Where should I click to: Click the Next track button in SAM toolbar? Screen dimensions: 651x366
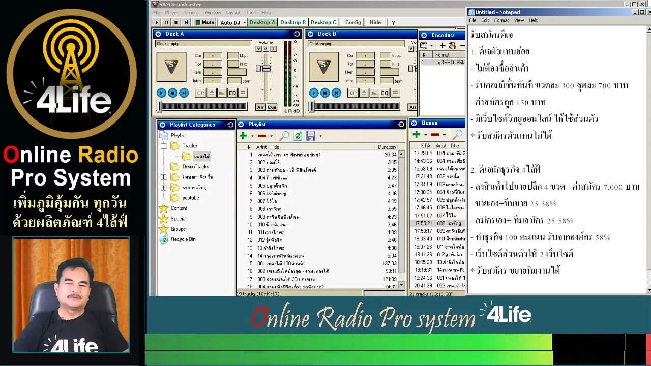(186, 22)
